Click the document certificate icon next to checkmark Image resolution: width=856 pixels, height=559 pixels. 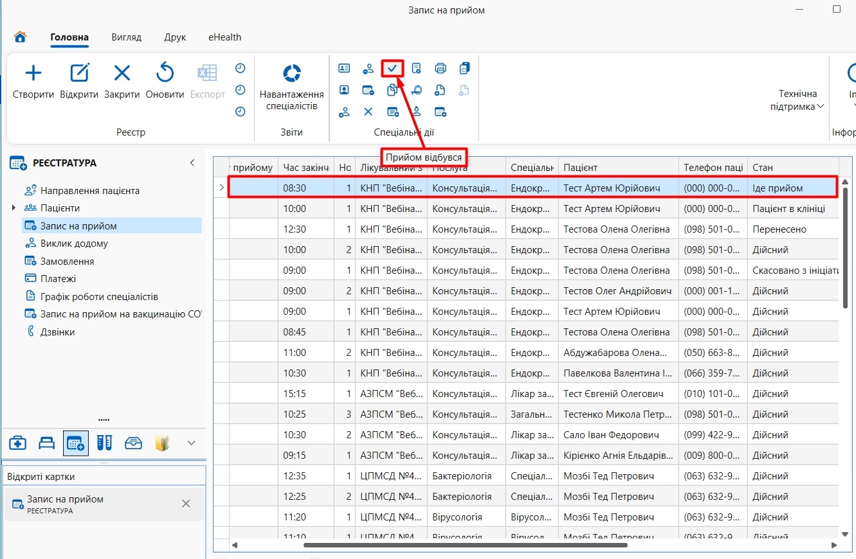tap(416, 68)
